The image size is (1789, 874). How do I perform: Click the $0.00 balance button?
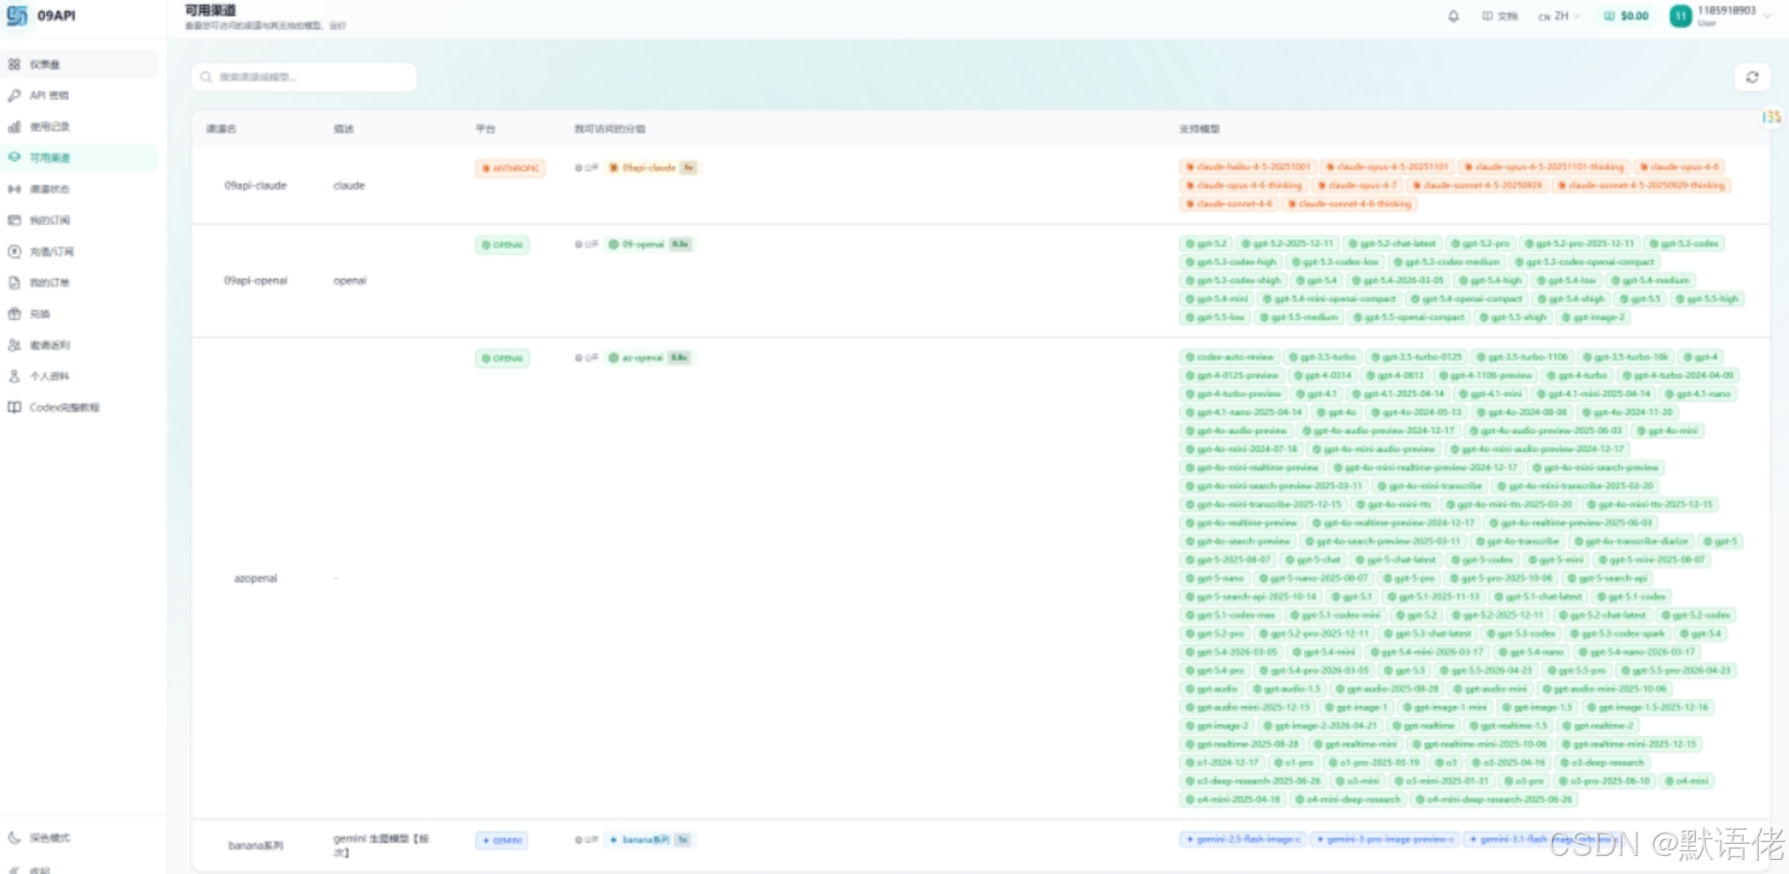click(x=1626, y=16)
